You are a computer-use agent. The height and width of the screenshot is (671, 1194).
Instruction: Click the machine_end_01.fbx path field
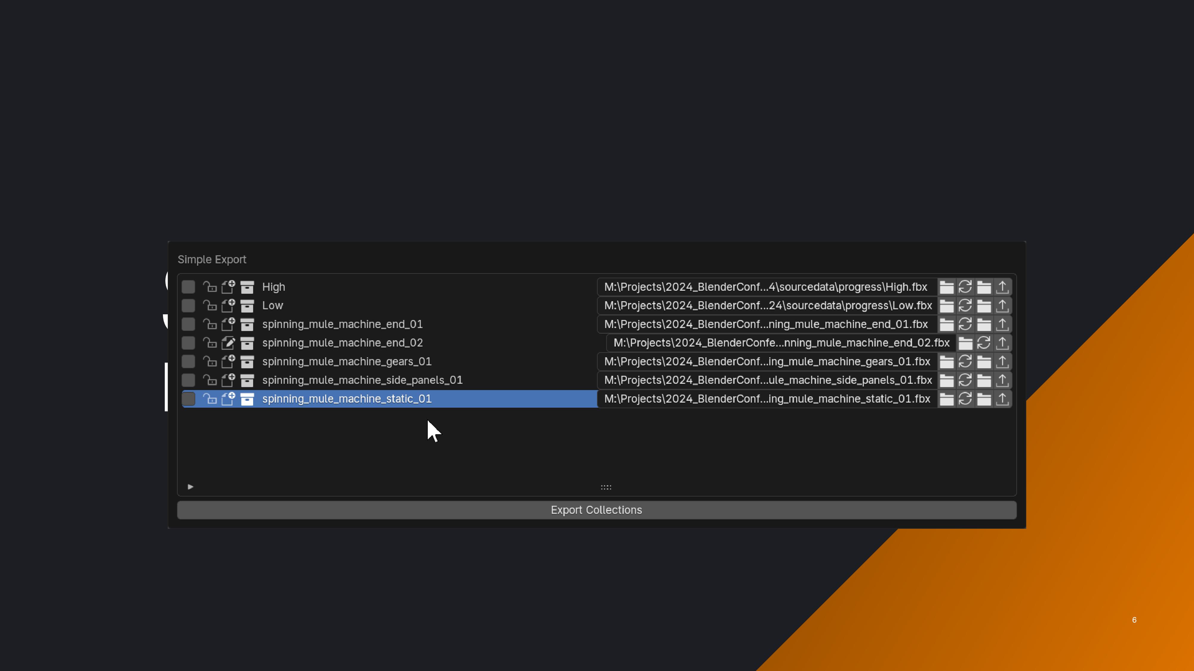pos(767,324)
